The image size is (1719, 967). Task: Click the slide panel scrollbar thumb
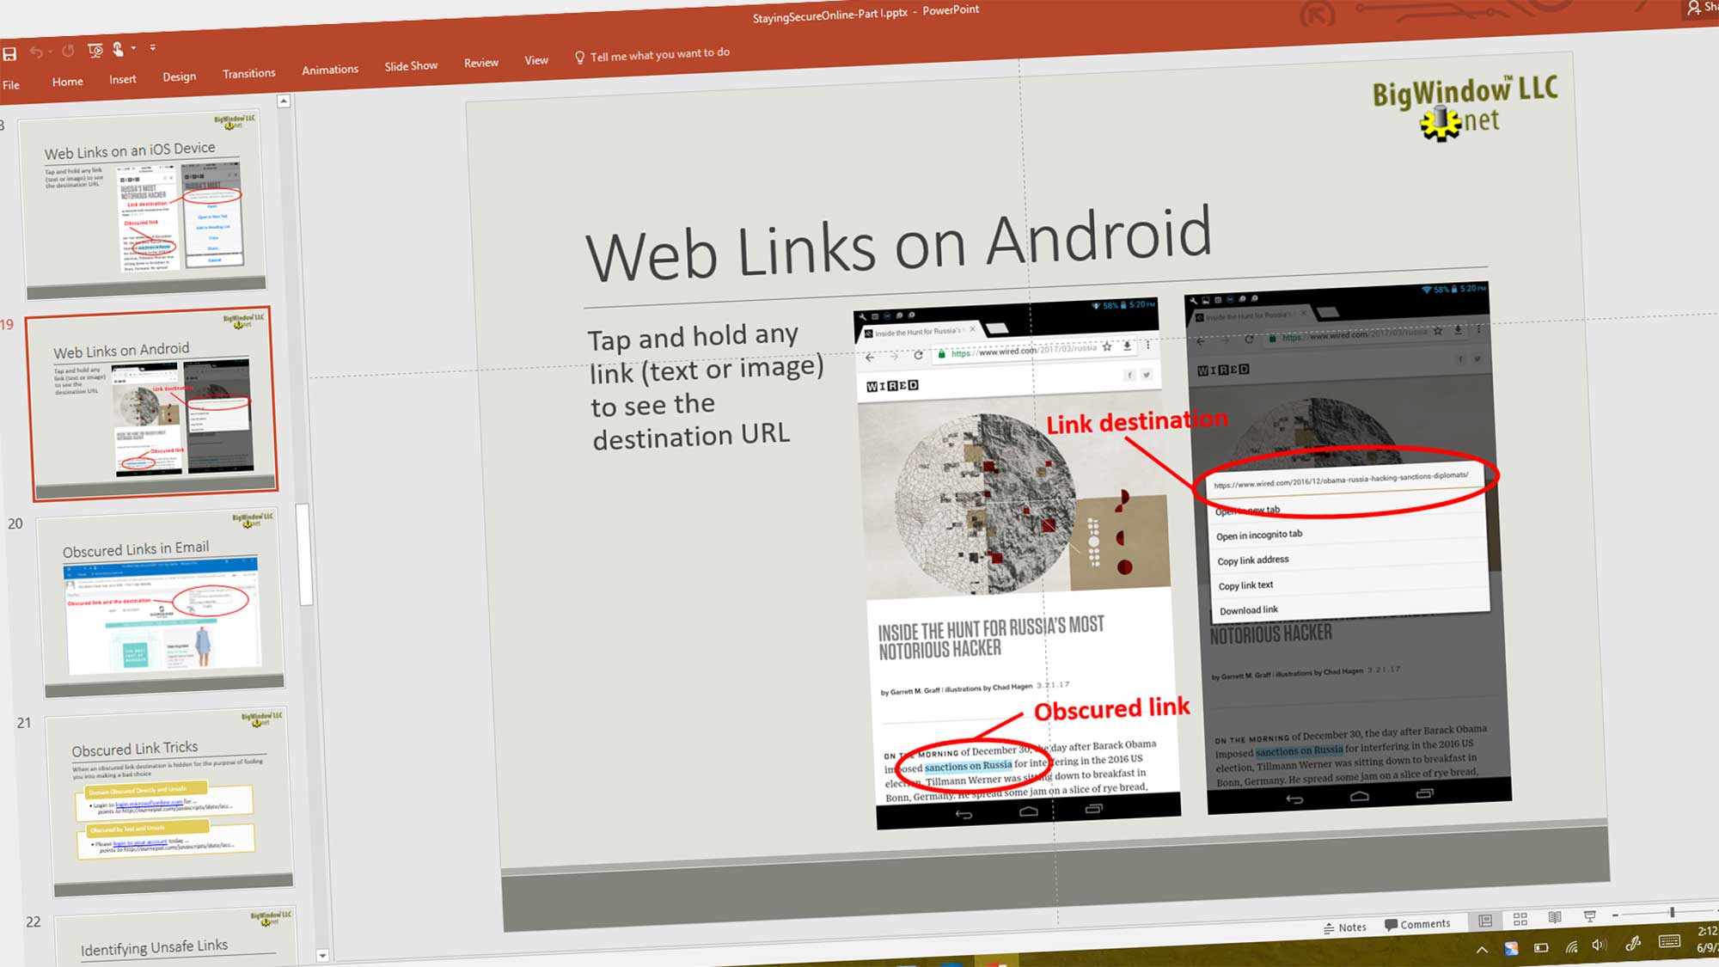coord(304,554)
